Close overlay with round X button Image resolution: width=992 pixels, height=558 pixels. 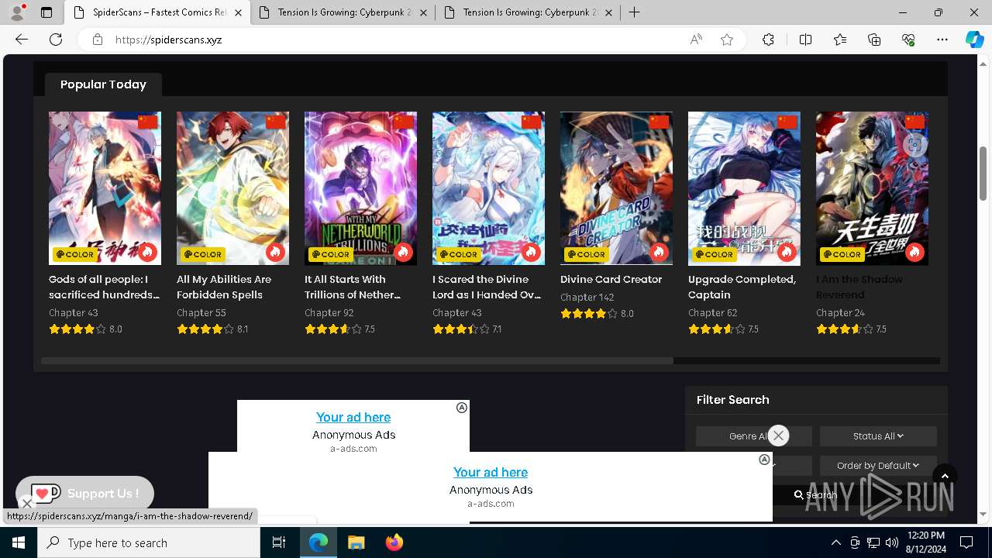click(x=779, y=436)
